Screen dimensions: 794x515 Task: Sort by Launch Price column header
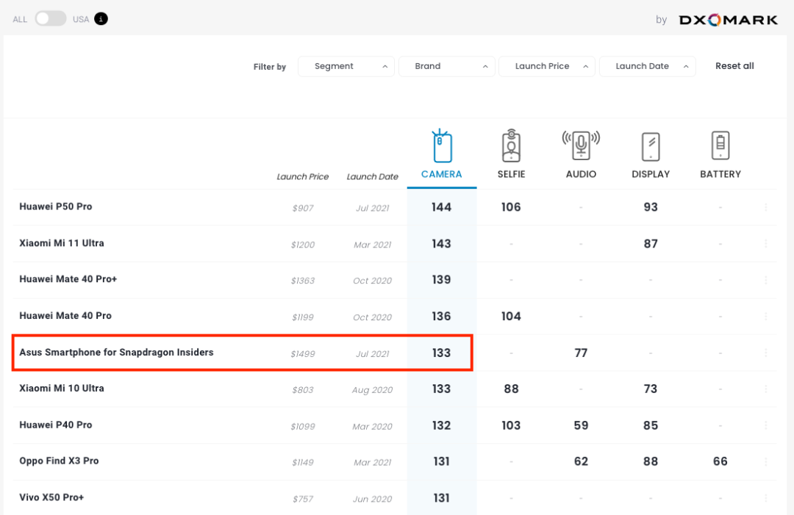coord(302,177)
